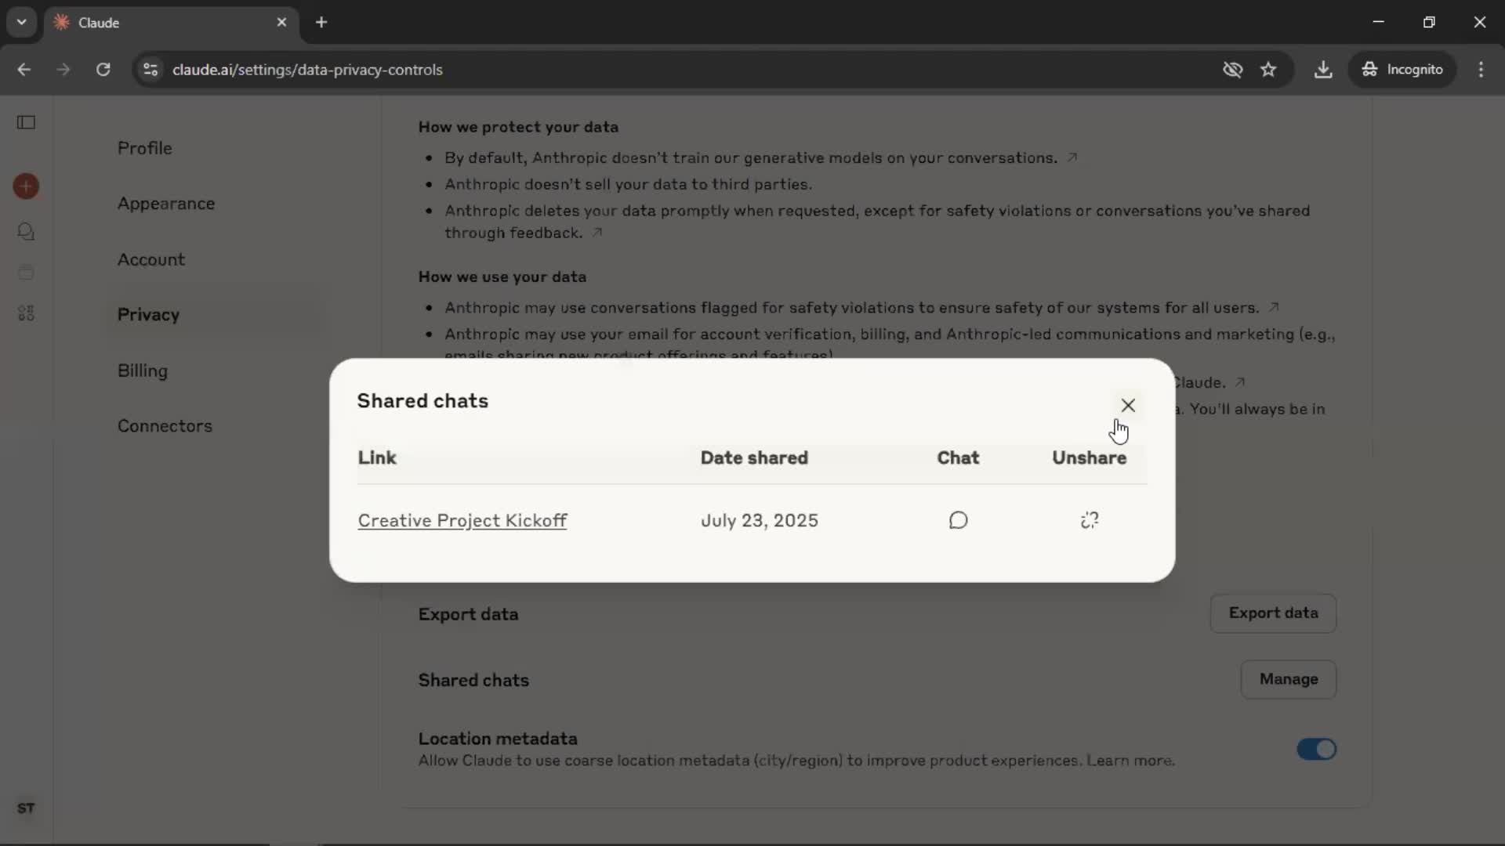Open the external link after 'through feedback.'
Image resolution: width=1505 pixels, height=846 pixels.
597,233
